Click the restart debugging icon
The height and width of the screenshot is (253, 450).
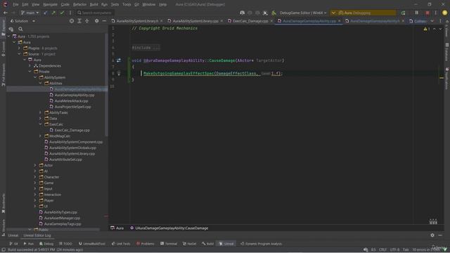coord(403,13)
